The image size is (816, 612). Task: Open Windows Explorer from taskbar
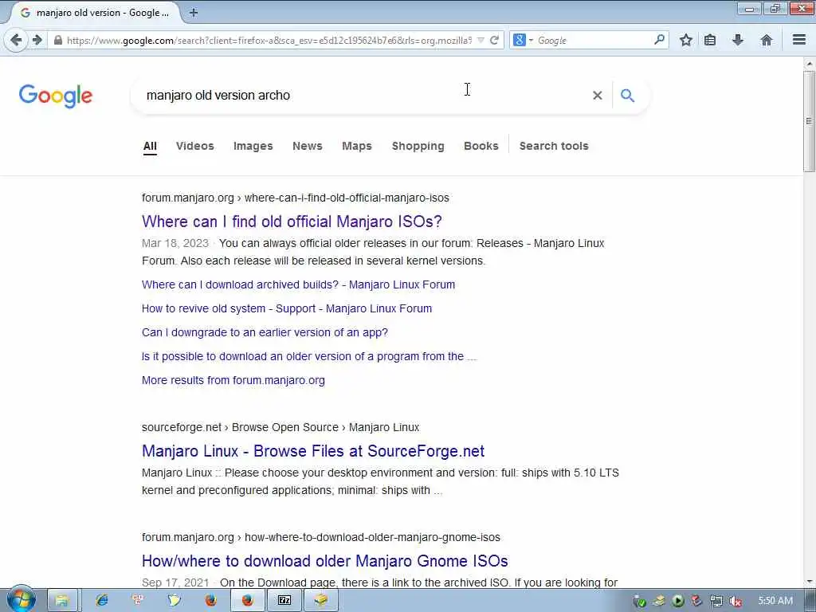62,601
